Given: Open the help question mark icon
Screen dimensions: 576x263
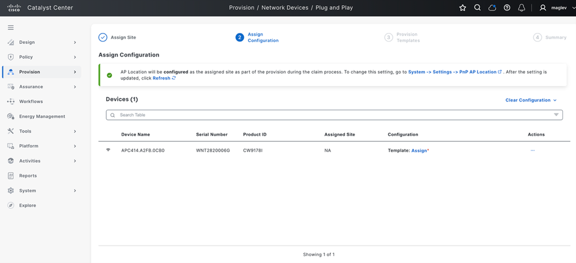Looking at the screenshot, I should point(507,7).
